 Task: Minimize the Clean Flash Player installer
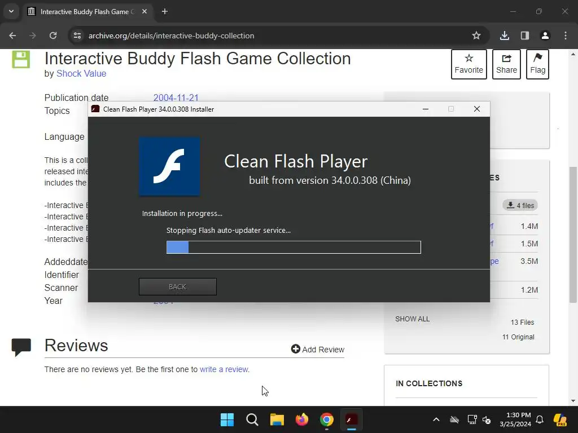pos(426,109)
